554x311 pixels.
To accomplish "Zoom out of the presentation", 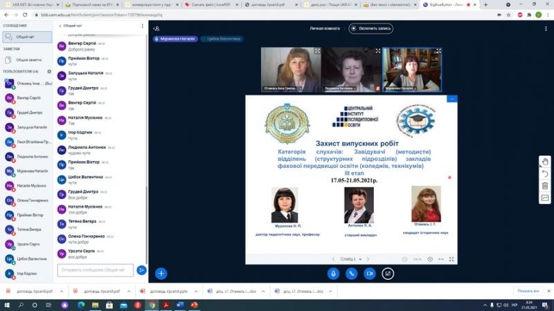I will tap(404, 259).
